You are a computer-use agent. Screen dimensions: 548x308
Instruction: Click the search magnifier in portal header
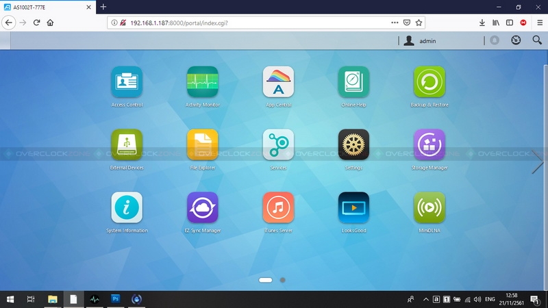pos(537,40)
